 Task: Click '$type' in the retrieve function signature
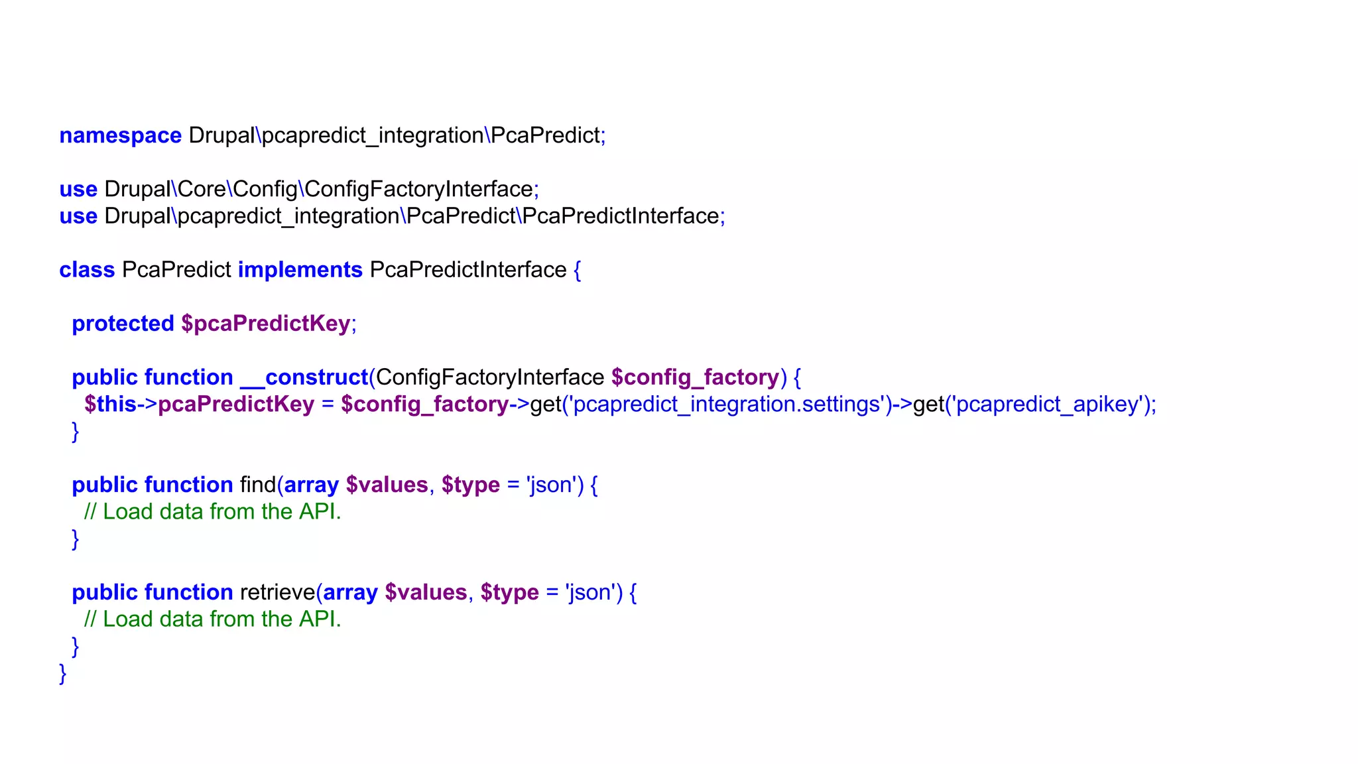tap(509, 593)
